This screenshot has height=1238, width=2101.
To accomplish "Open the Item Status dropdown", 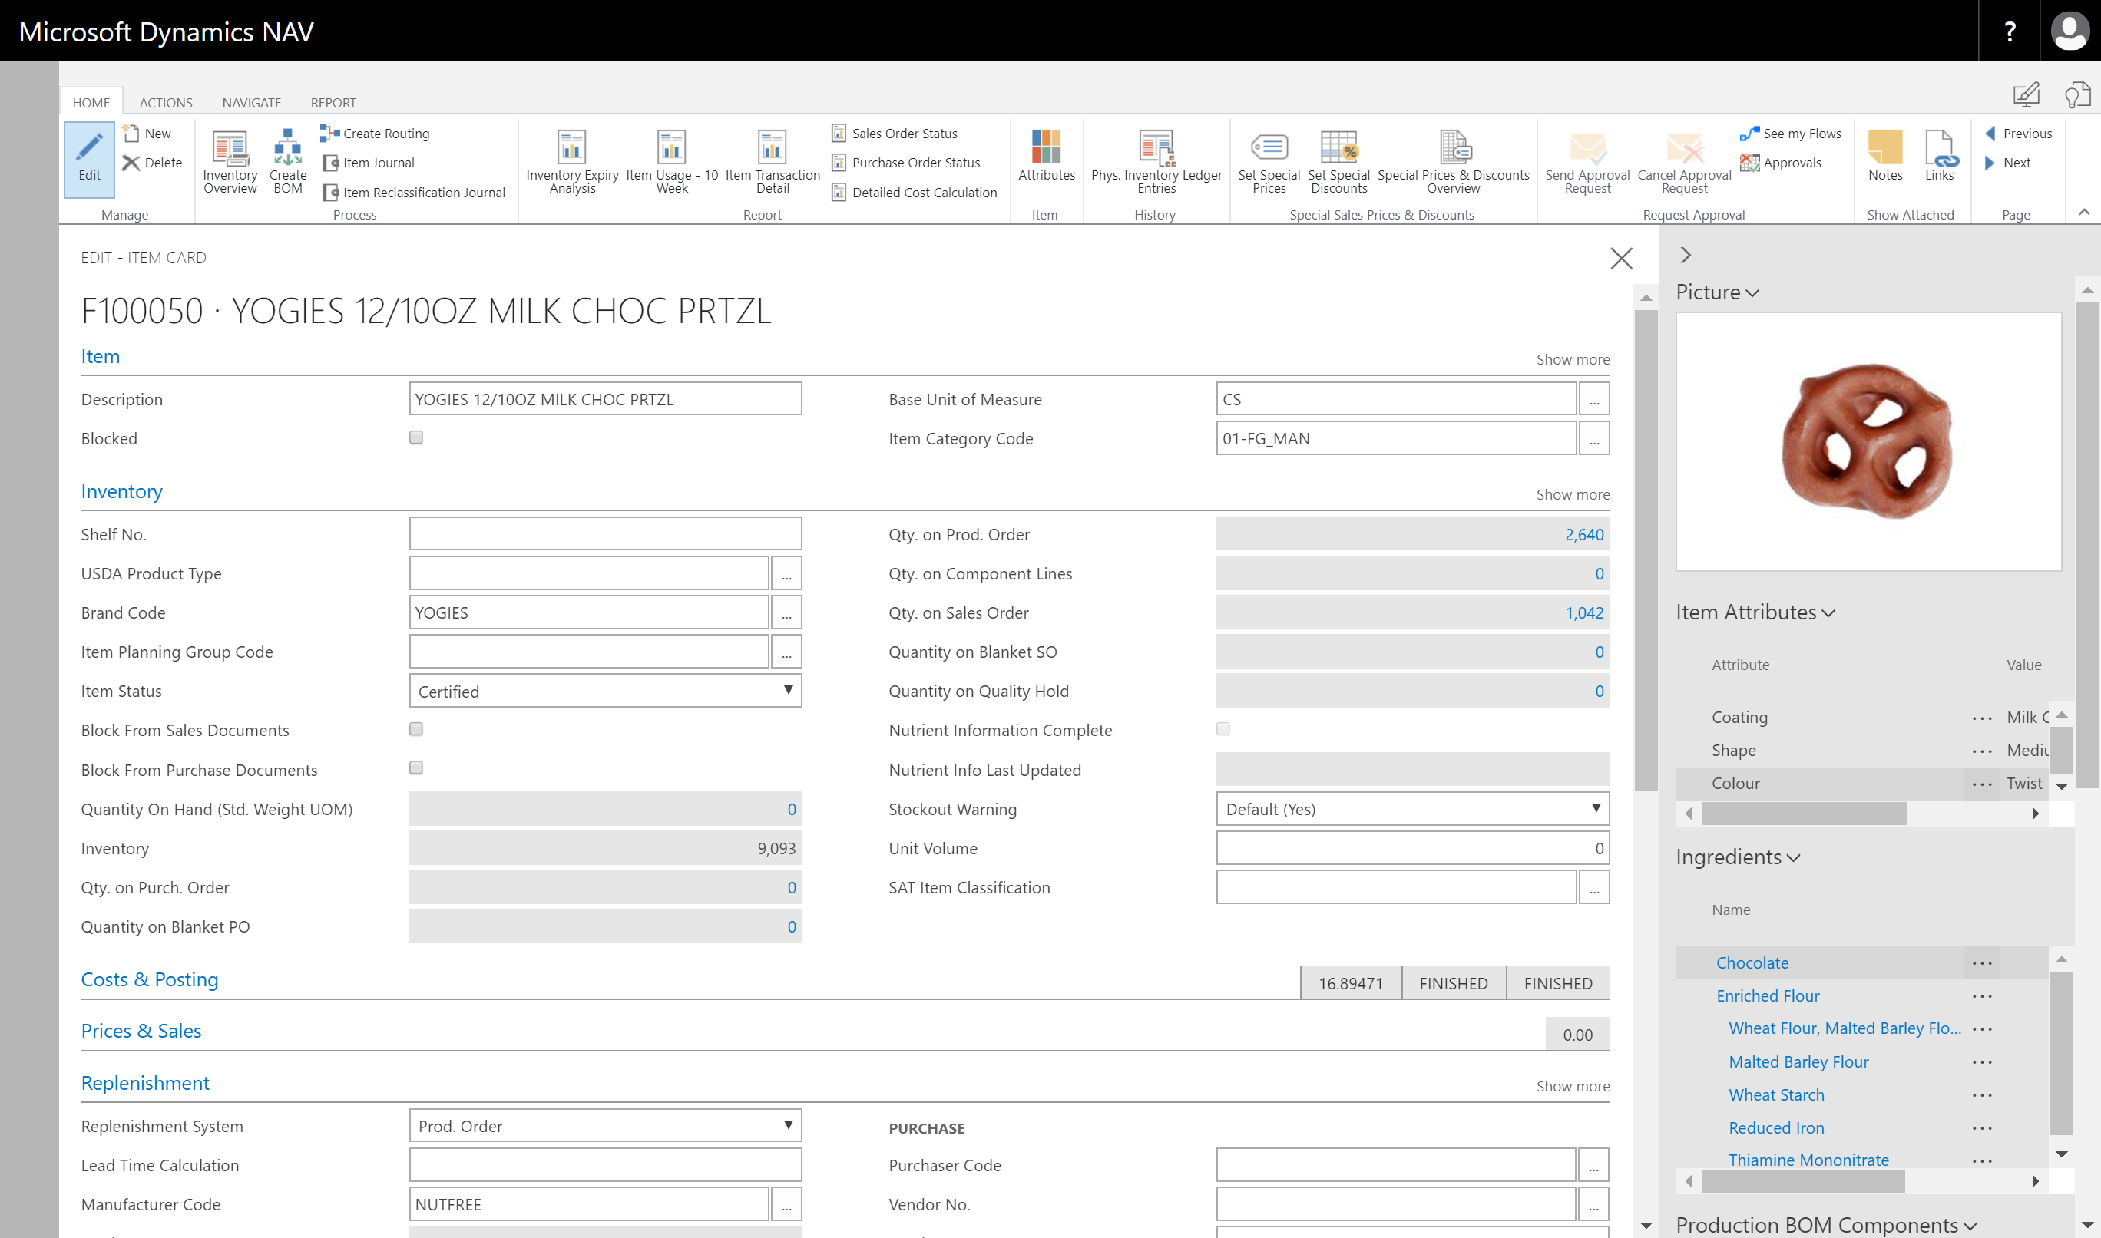I will tap(605, 691).
